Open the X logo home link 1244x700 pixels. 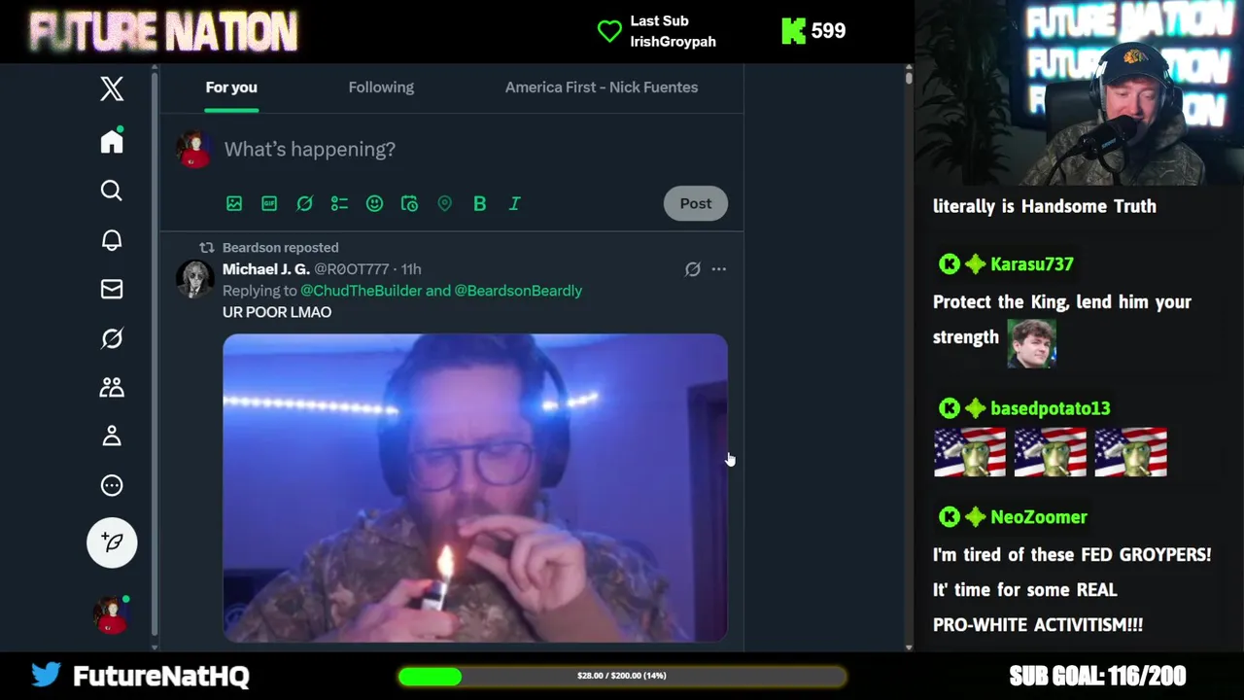[112, 88]
